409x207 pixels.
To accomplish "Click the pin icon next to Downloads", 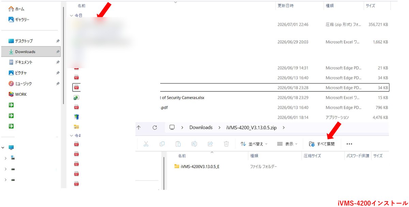I will (x=58, y=52).
